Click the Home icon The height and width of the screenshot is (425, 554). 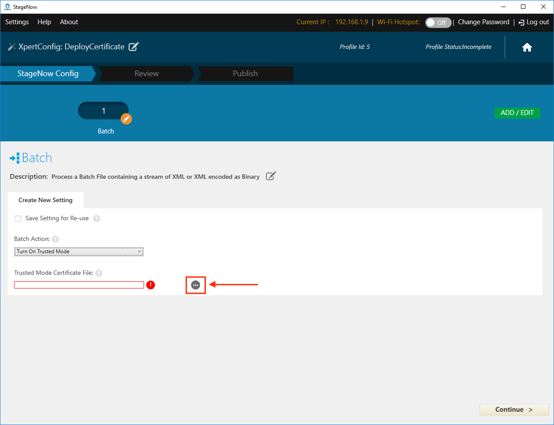tap(527, 48)
